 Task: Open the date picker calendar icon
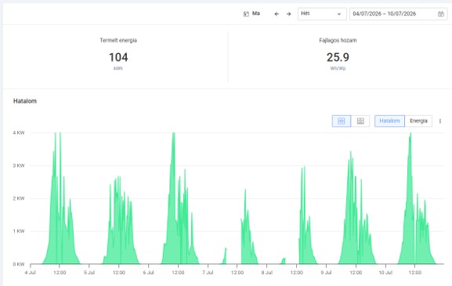(441, 14)
